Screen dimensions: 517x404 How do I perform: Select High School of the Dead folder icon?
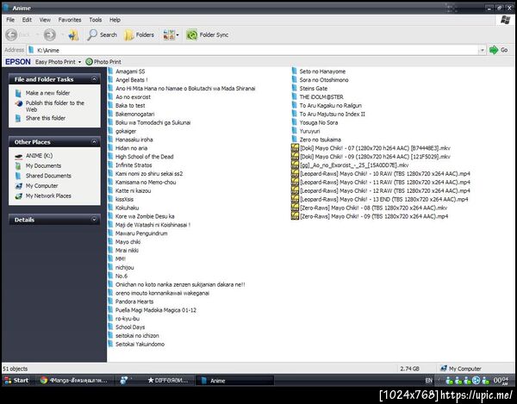[x=110, y=157]
